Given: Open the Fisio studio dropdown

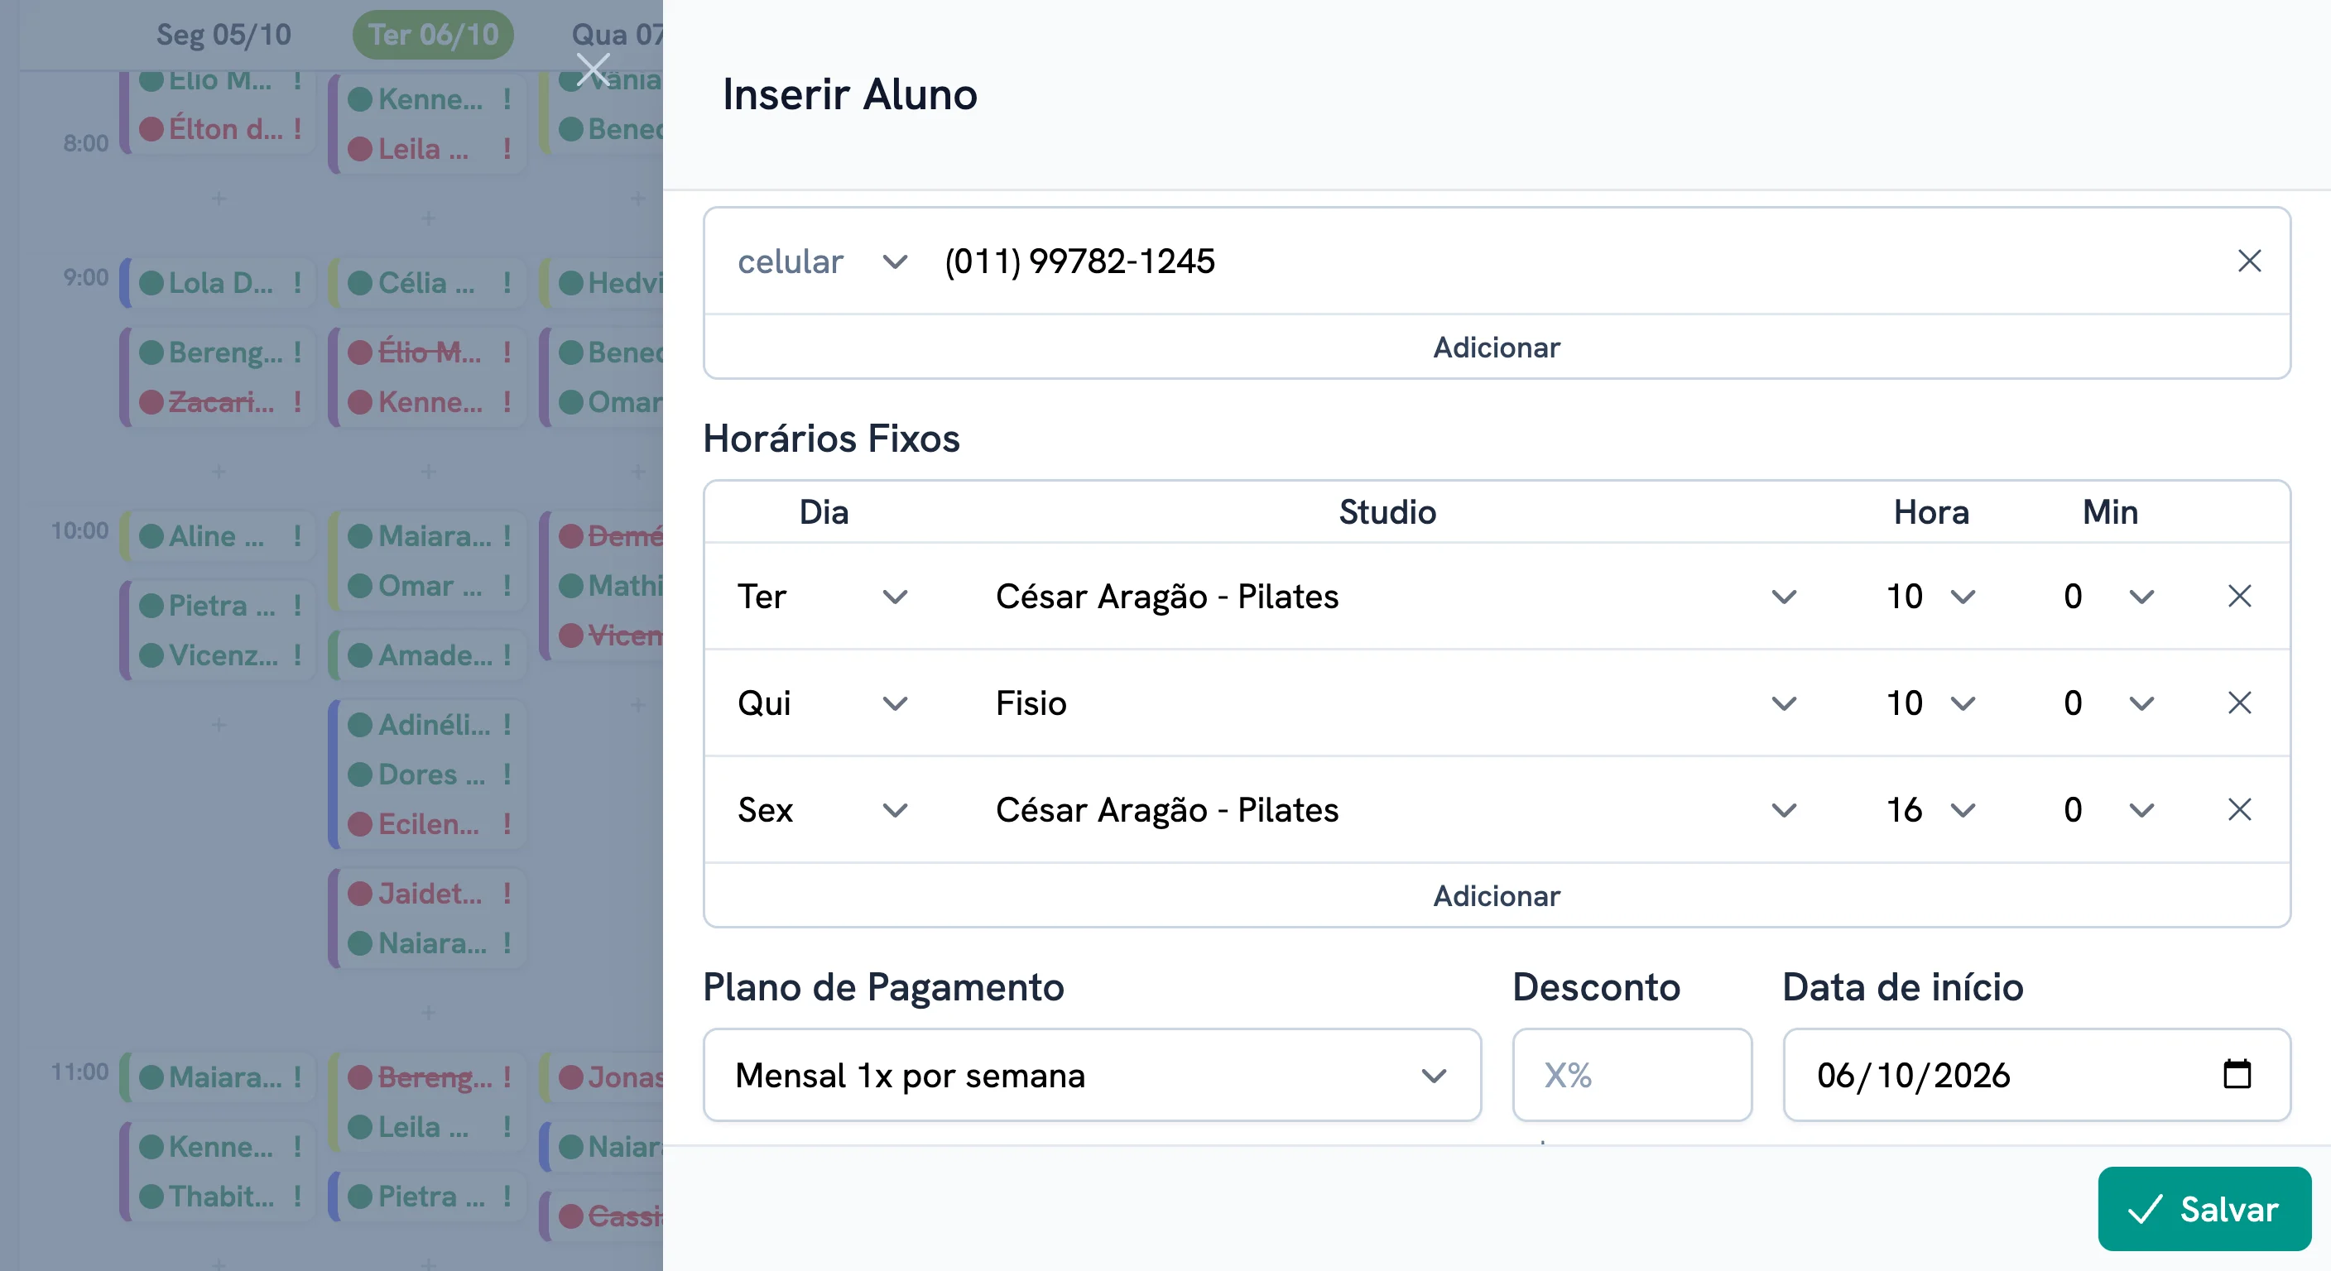Looking at the screenshot, I should [1395, 703].
